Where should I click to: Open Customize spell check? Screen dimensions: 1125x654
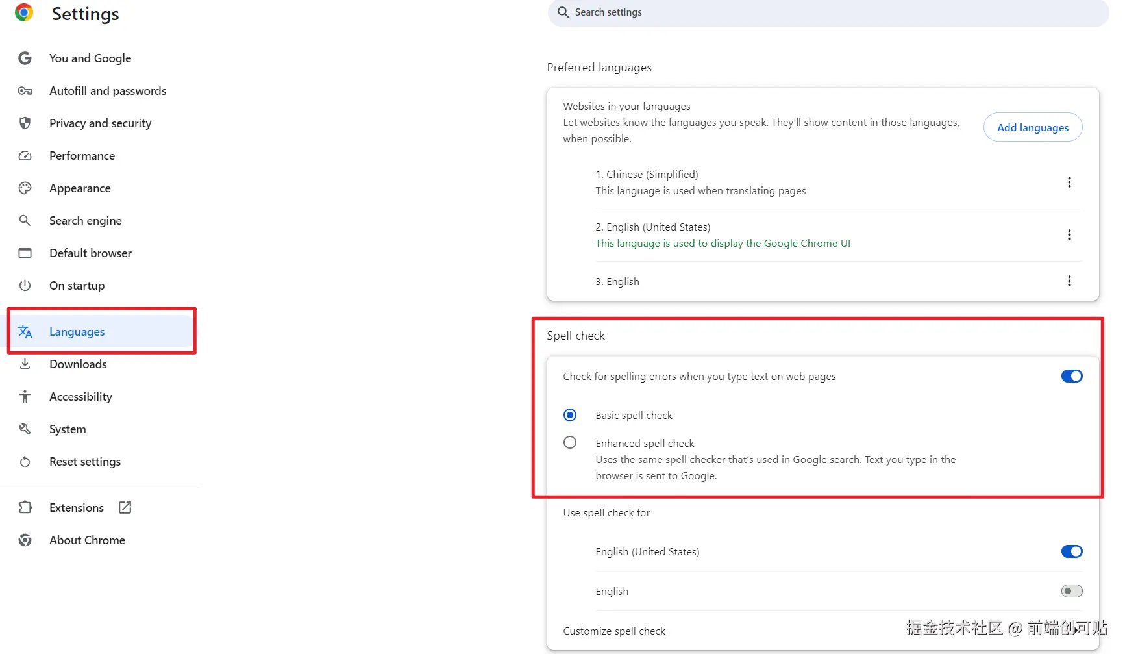(x=822, y=631)
